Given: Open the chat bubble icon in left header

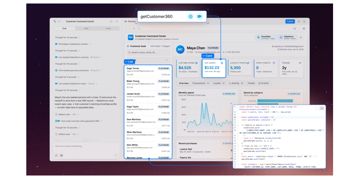Looking at the screenshot, I should [111, 21].
